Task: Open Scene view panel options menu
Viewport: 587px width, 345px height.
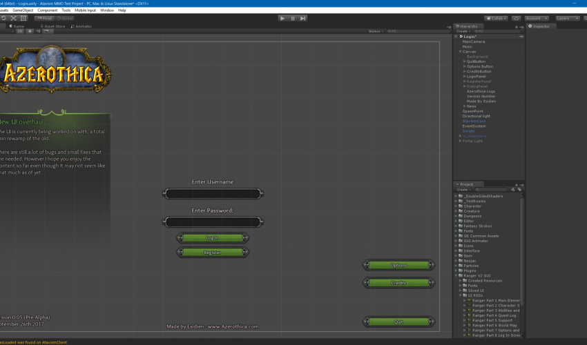Action: tap(449, 27)
